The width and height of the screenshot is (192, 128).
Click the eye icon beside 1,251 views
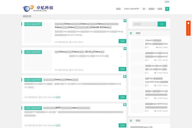coord(155,60)
